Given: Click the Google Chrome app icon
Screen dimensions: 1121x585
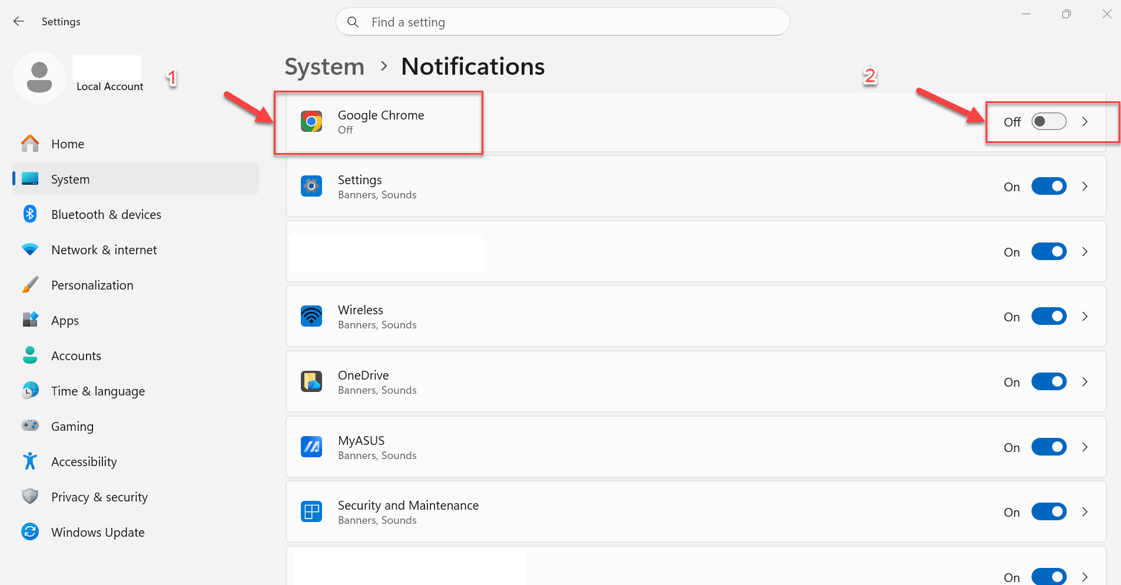Looking at the screenshot, I should point(311,122).
